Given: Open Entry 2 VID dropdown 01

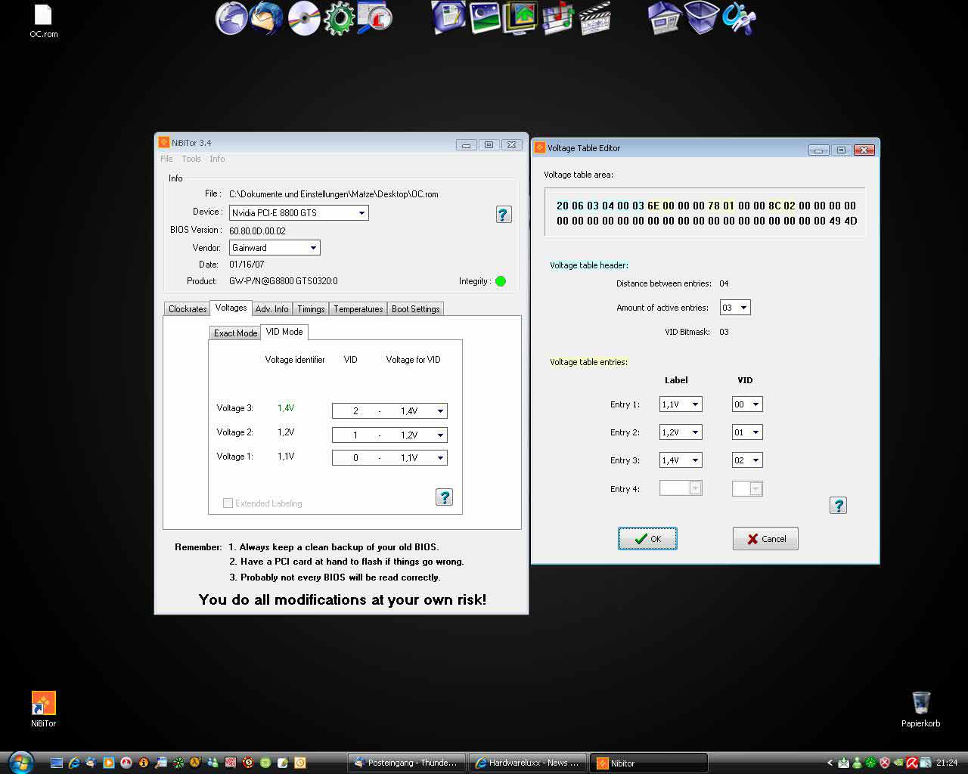Looking at the screenshot, I should [747, 432].
